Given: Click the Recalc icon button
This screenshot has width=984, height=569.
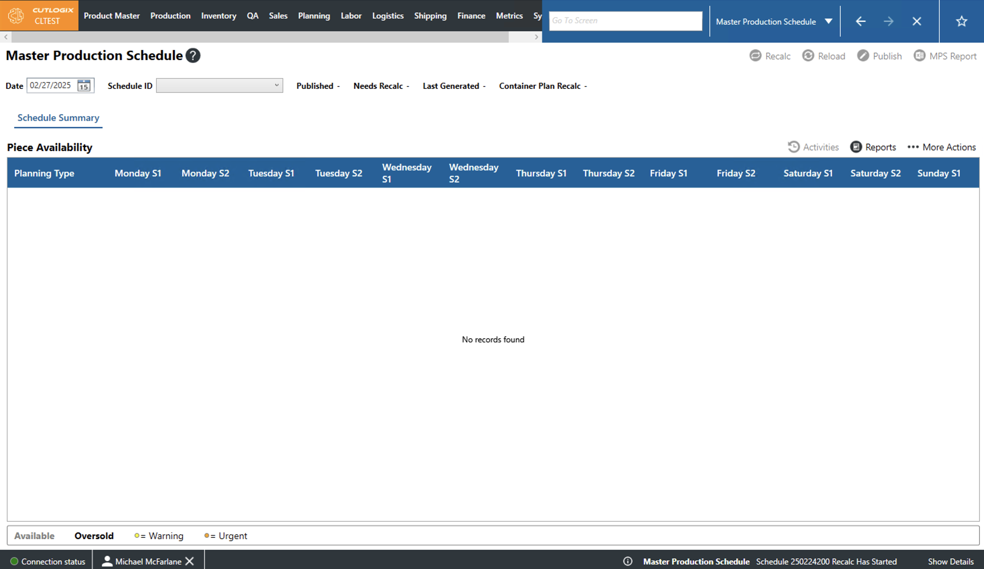Looking at the screenshot, I should [x=755, y=56].
